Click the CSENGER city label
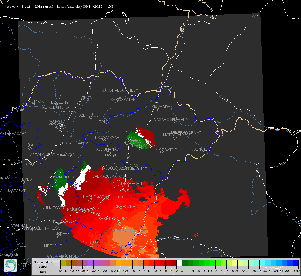 pos(200,149)
